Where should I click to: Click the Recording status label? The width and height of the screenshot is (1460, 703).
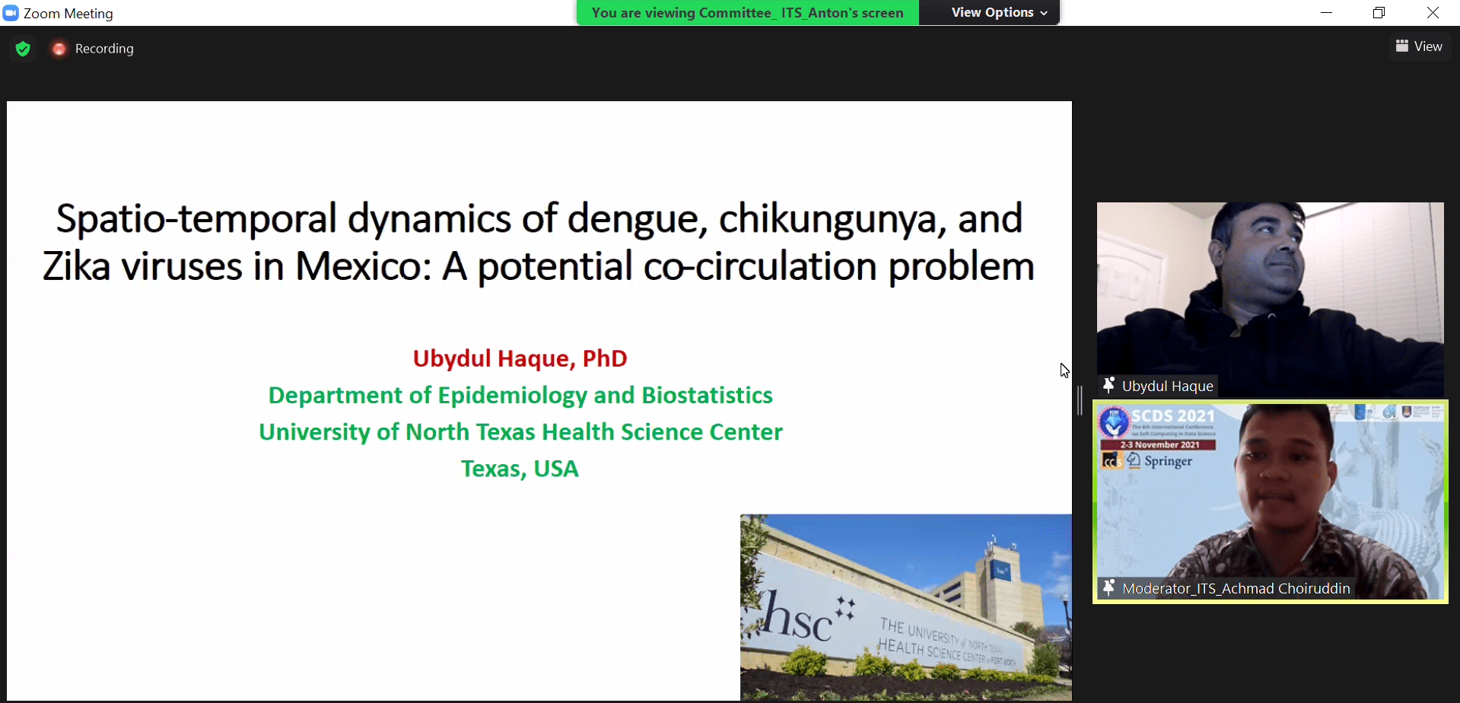tap(104, 49)
